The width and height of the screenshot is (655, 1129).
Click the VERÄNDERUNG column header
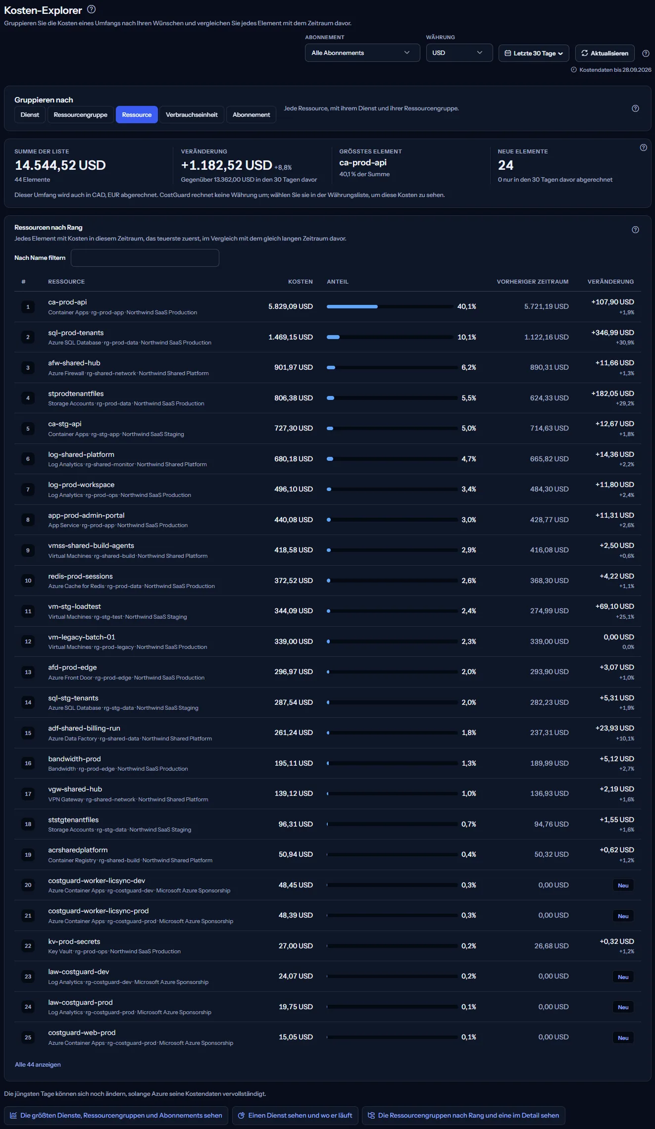click(610, 282)
